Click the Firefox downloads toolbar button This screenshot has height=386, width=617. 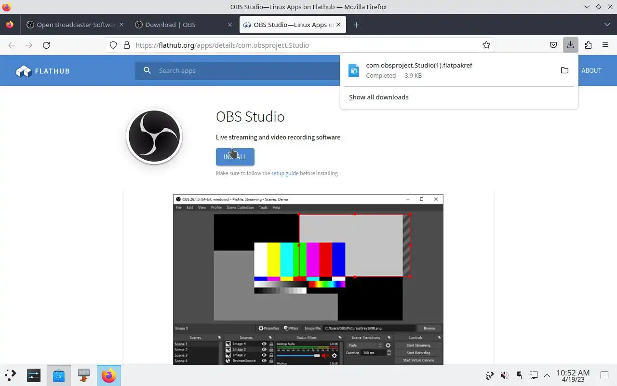click(x=570, y=45)
